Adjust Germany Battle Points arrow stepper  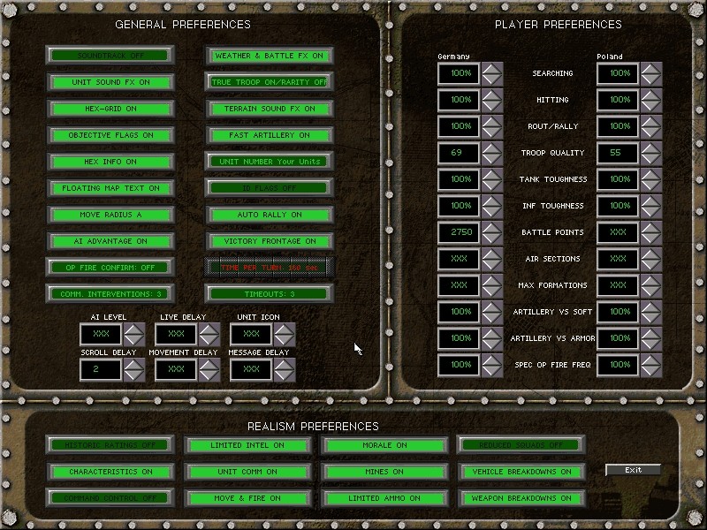pos(492,232)
